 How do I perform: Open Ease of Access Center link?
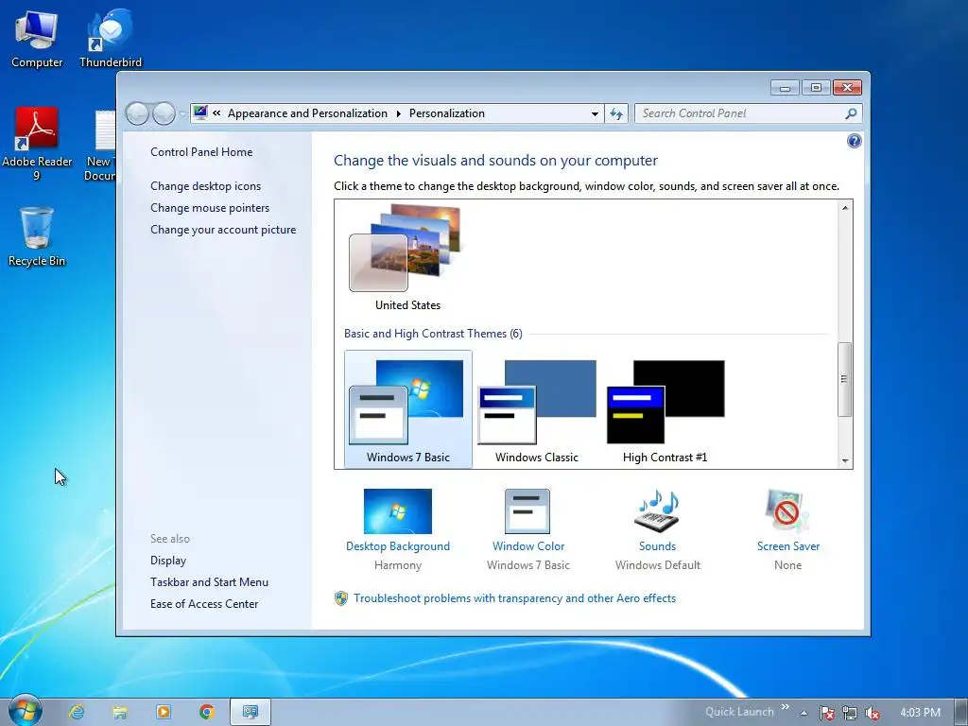pyautogui.click(x=204, y=604)
